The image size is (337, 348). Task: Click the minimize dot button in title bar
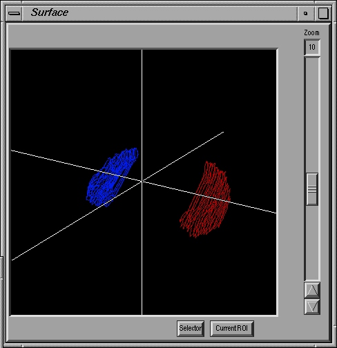click(305, 13)
